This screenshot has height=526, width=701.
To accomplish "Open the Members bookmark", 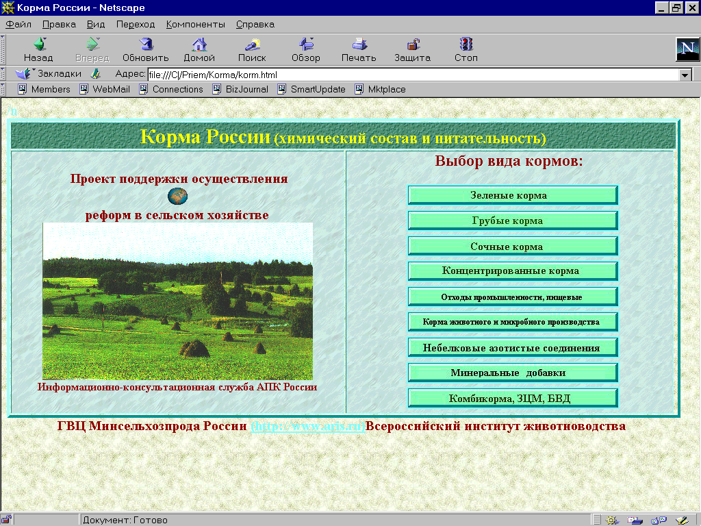I will coord(44,89).
